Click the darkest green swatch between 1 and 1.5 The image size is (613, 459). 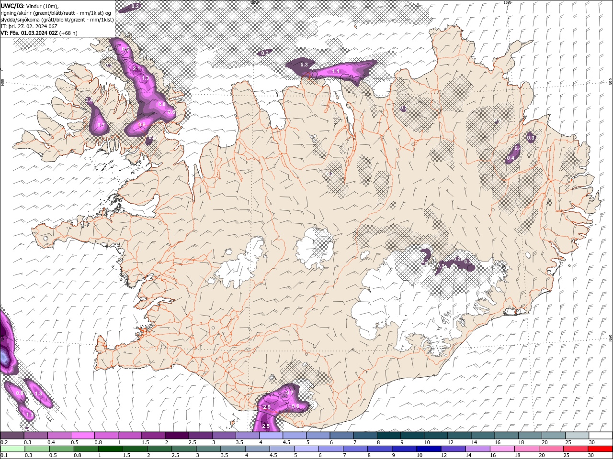point(110,449)
